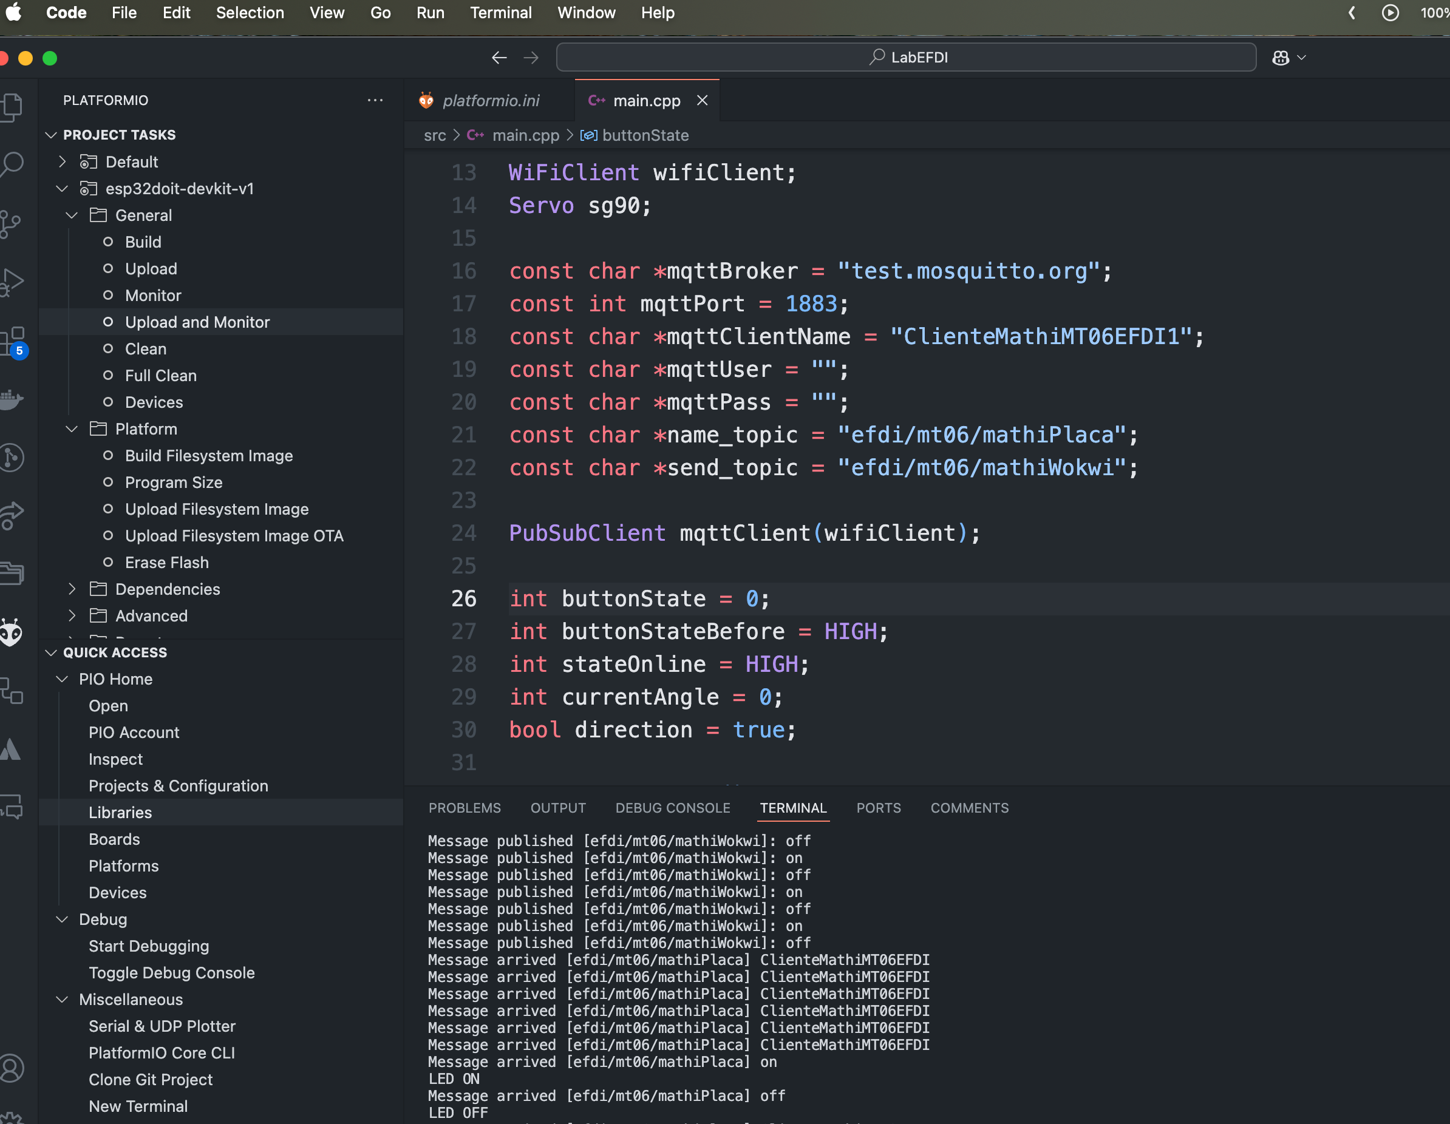The image size is (1450, 1124).
Task: Collapse the QUICK ACCESS section
Action: point(51,652)
